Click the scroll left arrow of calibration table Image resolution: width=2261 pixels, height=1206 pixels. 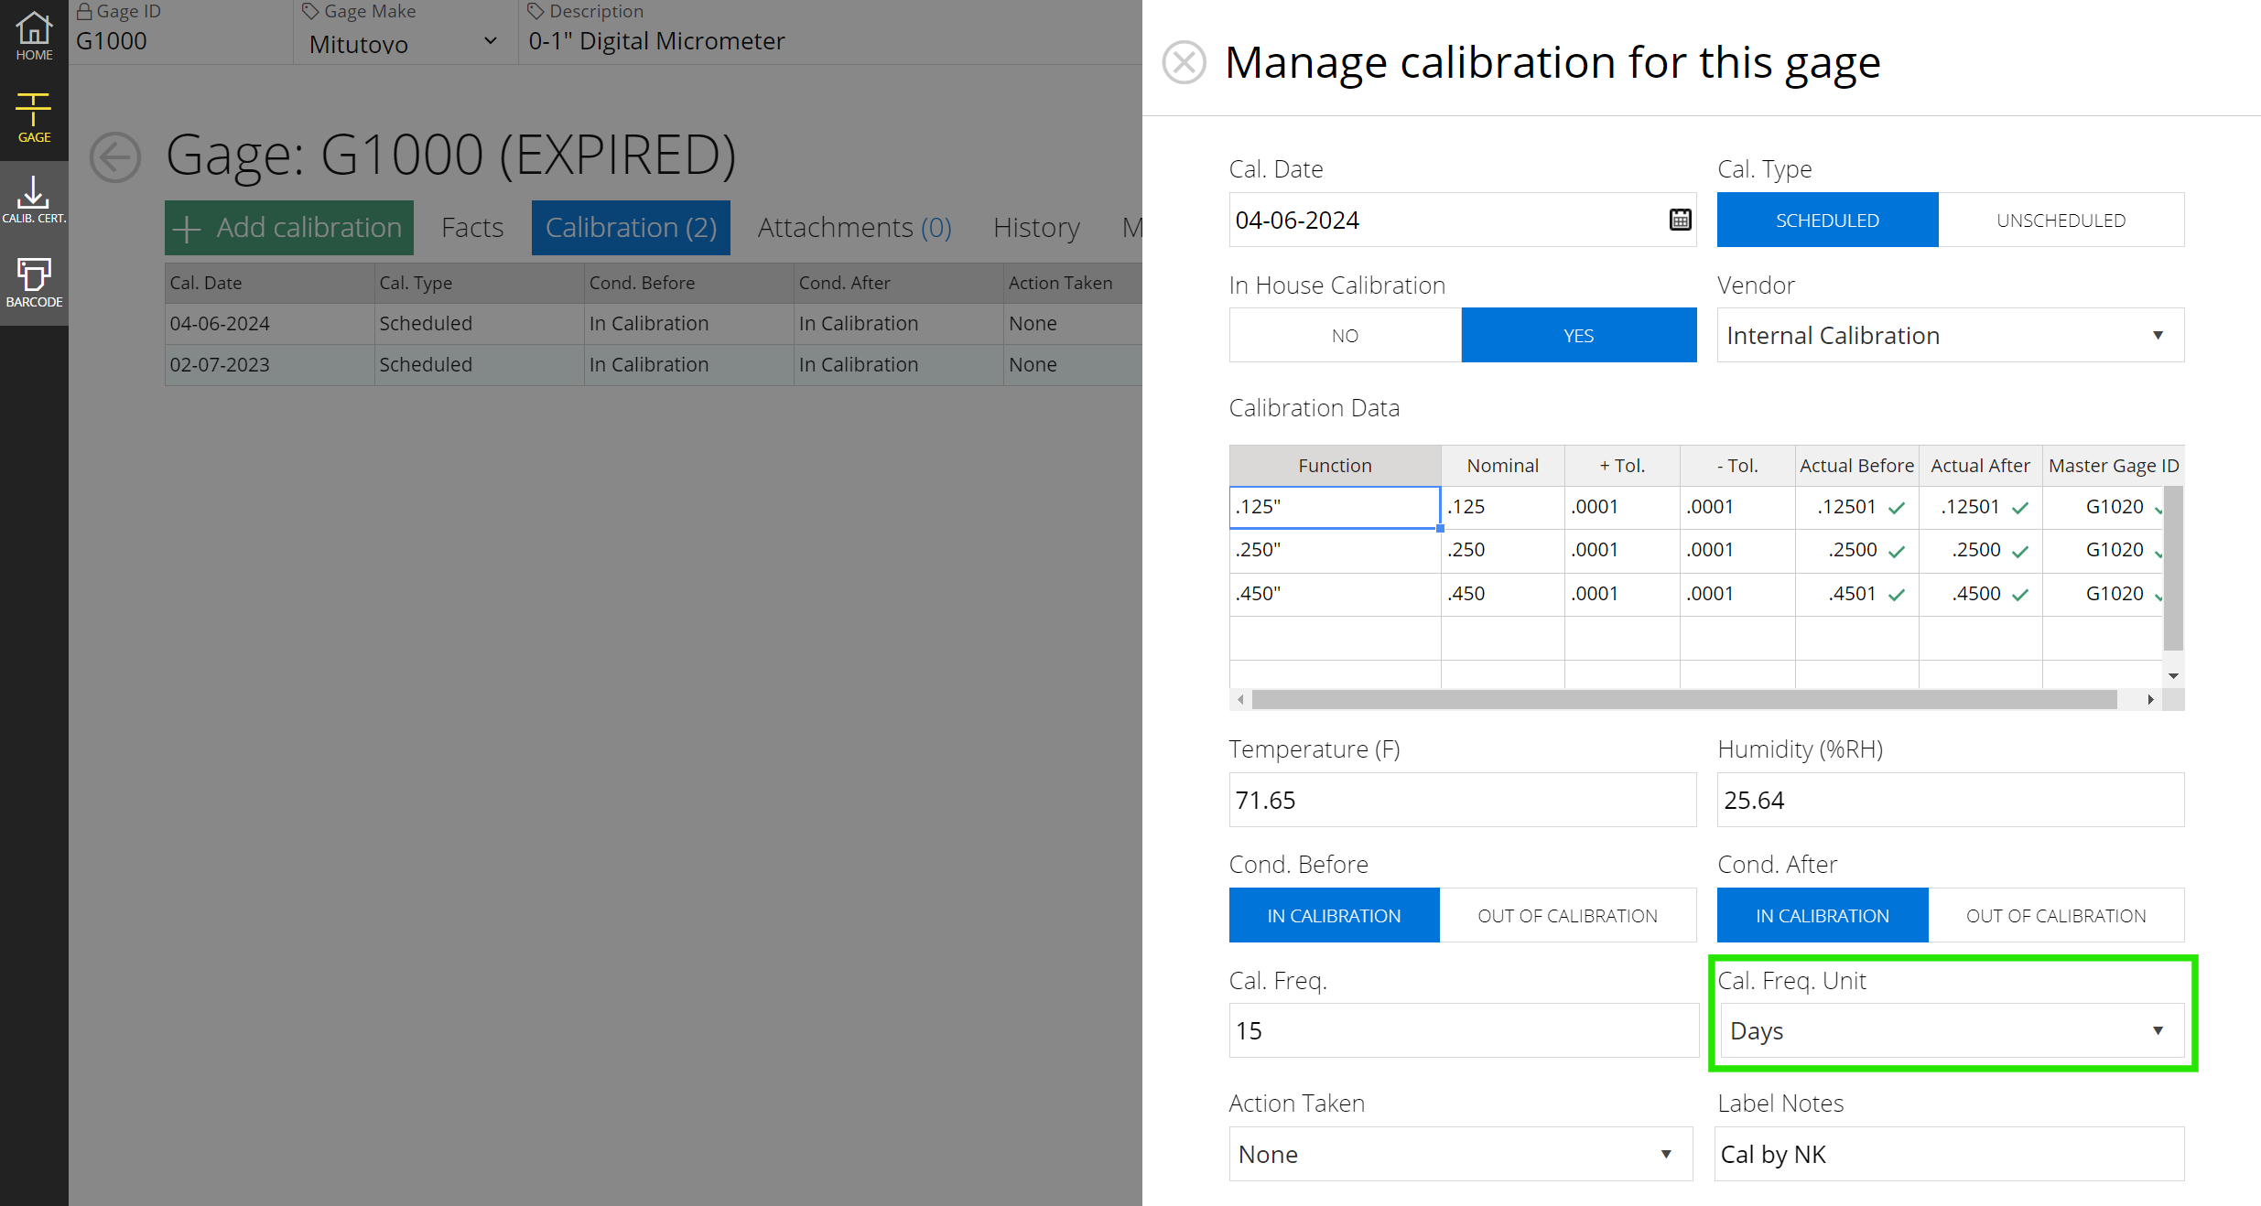pos(1240,700)
